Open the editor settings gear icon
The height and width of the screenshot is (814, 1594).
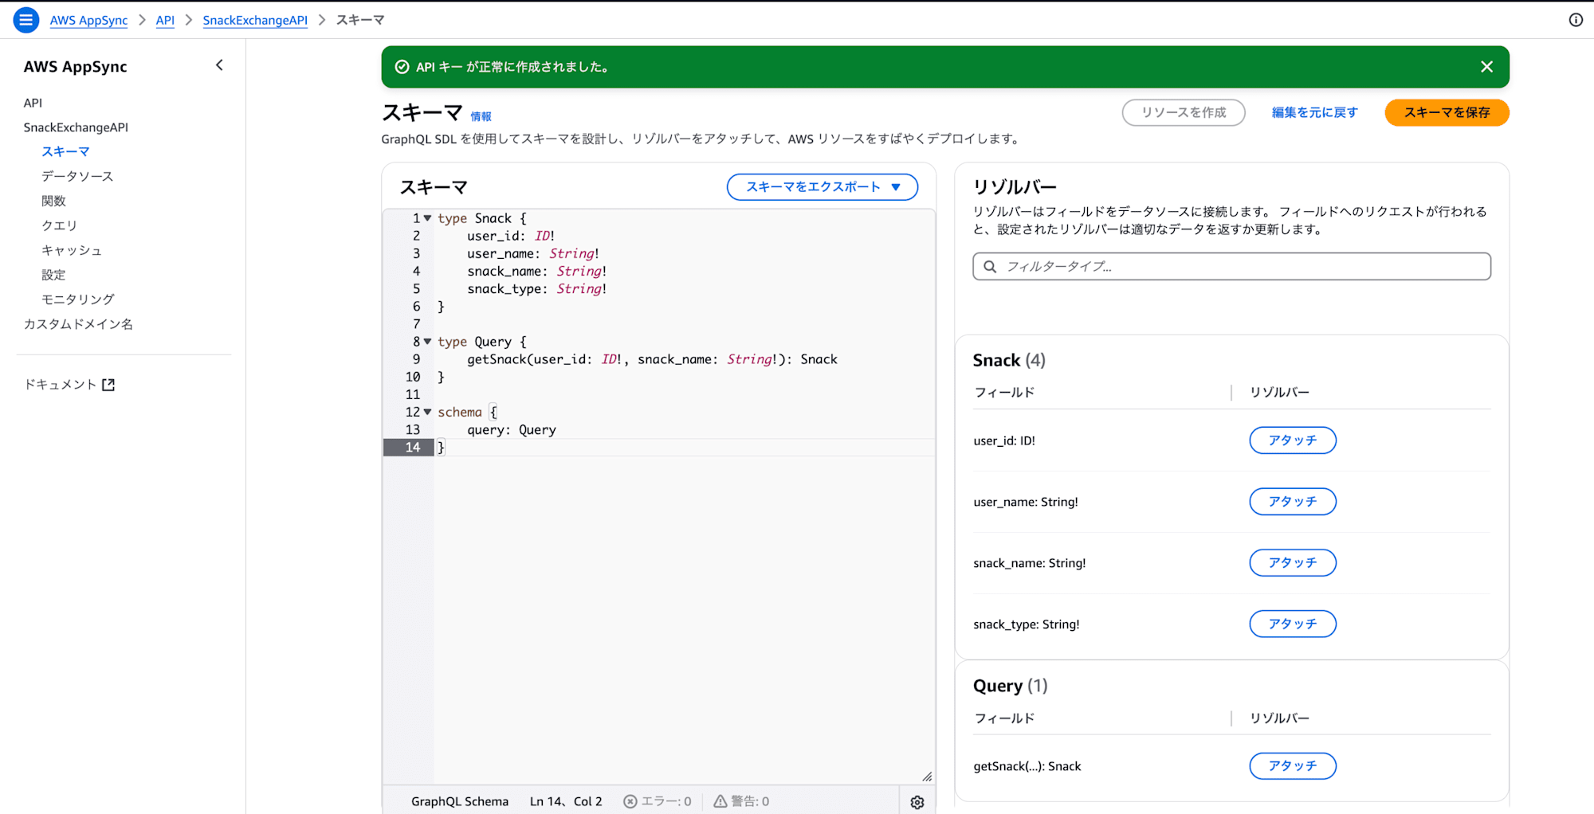click(917, 802)
